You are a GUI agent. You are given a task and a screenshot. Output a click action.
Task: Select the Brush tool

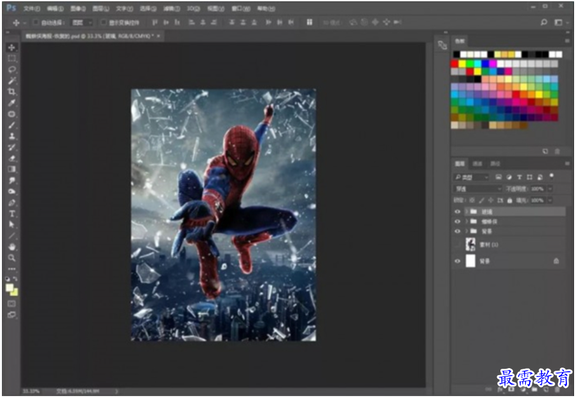coord(11,125)
